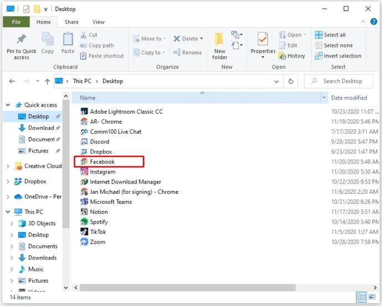382x306 pixels.
Task: Open Recent locations dropdown arrow
Action: point(37,81)
